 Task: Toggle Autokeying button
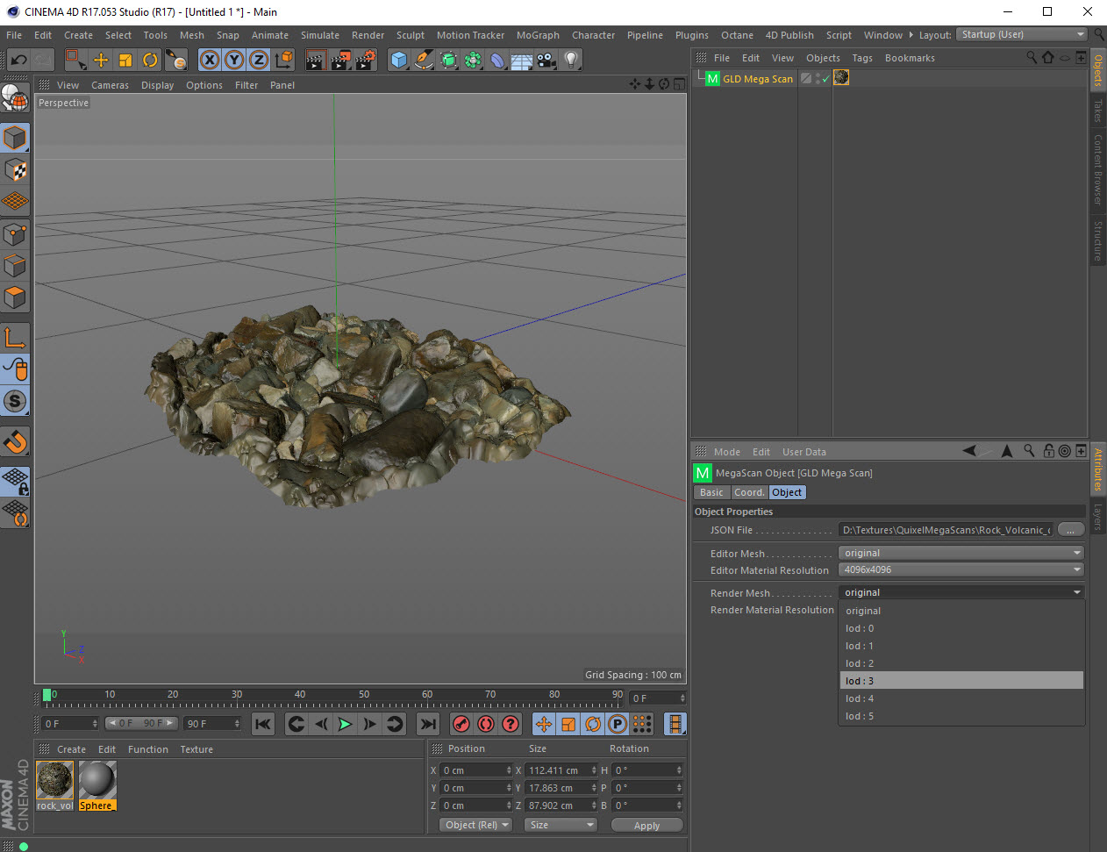pos(486,724)
